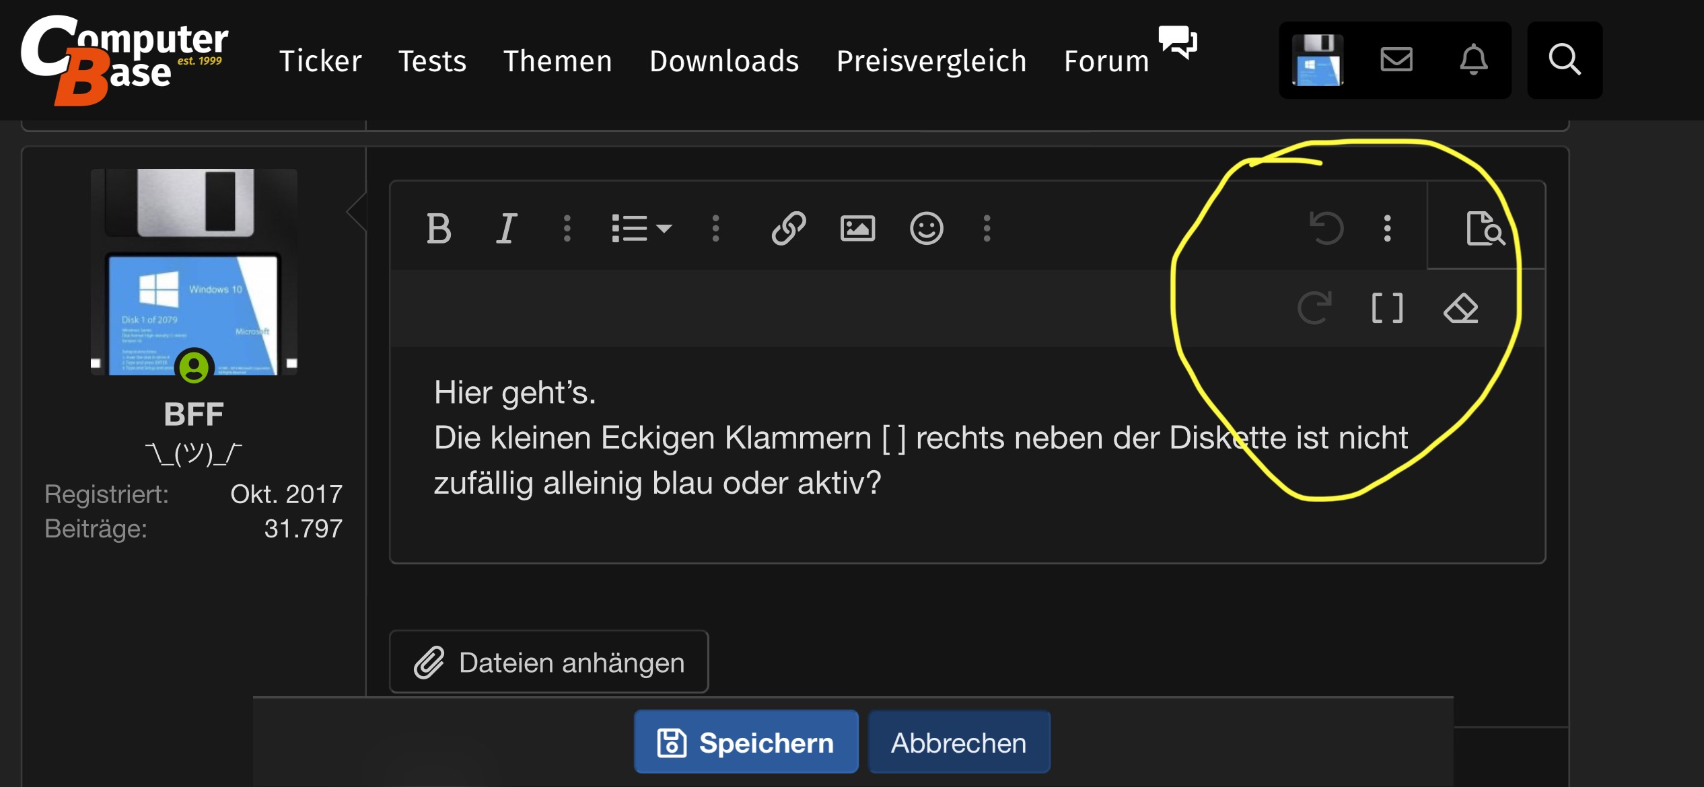Click the Speichern button

(746, 743)
